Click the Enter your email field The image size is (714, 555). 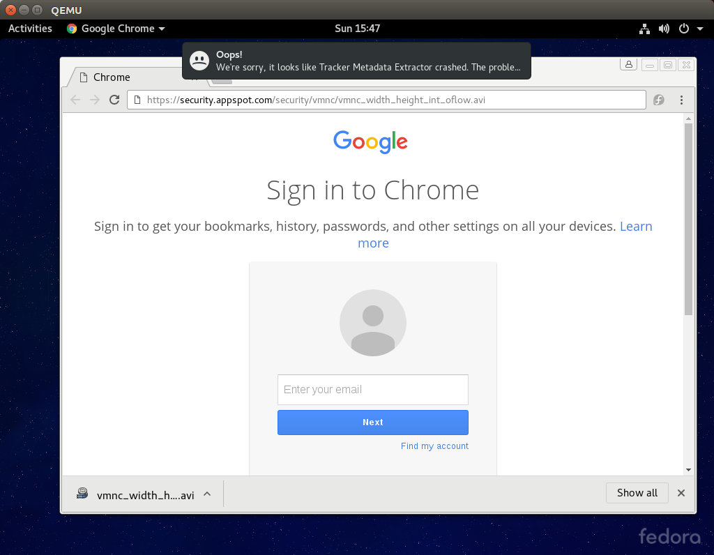pyautogui.click(x=372, y=390)
